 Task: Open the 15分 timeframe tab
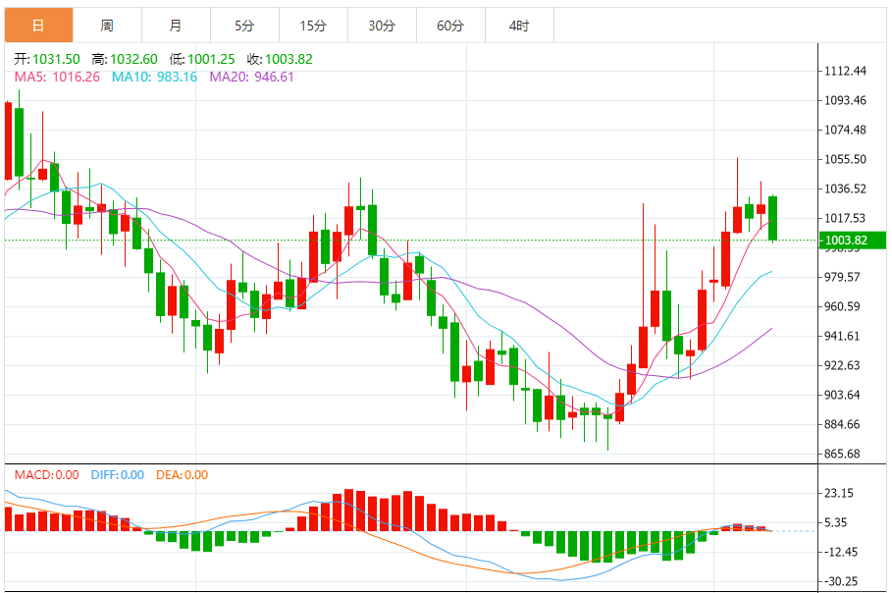[x=313, y=26]
